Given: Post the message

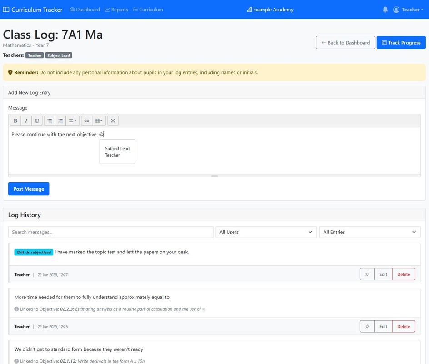Looking at the screenshot, I should click(x=29, y=189).
